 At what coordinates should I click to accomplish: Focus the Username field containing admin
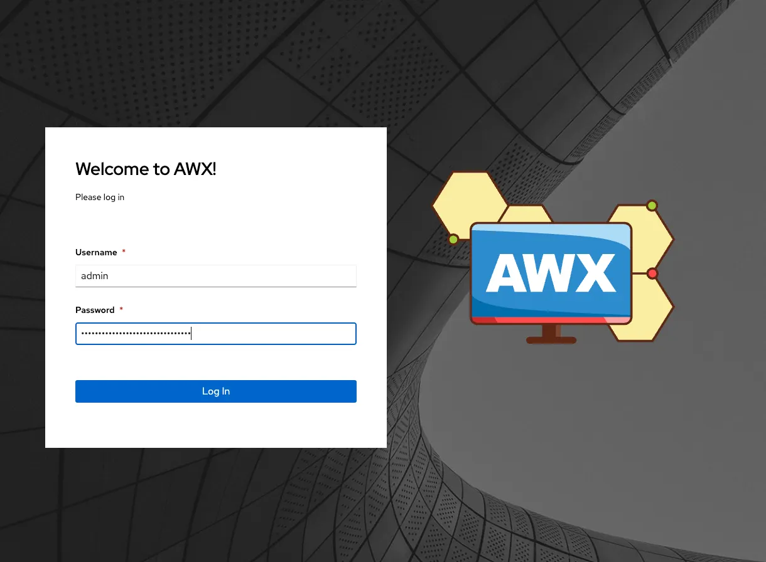point(216,276)
